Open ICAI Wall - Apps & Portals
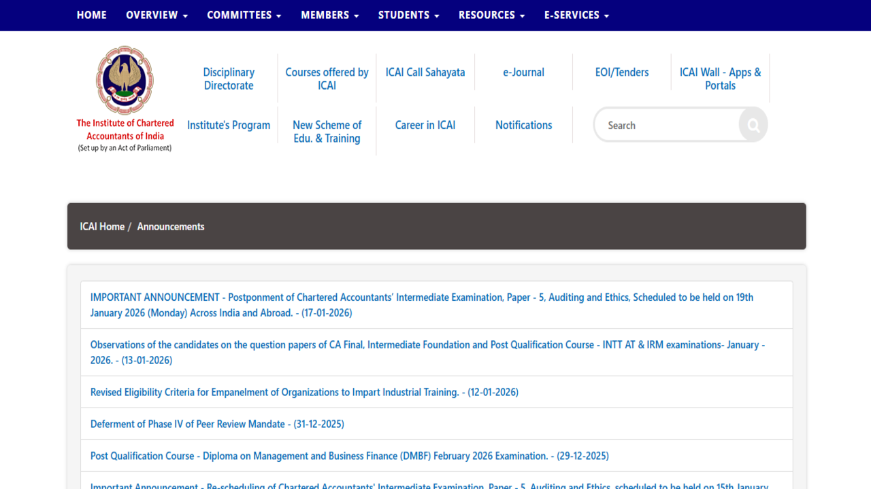This screenshot has width=871, height=489. click(x=720, y=79)
